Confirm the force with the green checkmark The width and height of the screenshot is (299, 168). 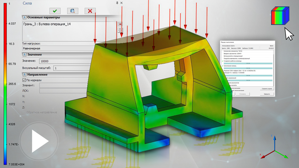(x=55, y=10)
